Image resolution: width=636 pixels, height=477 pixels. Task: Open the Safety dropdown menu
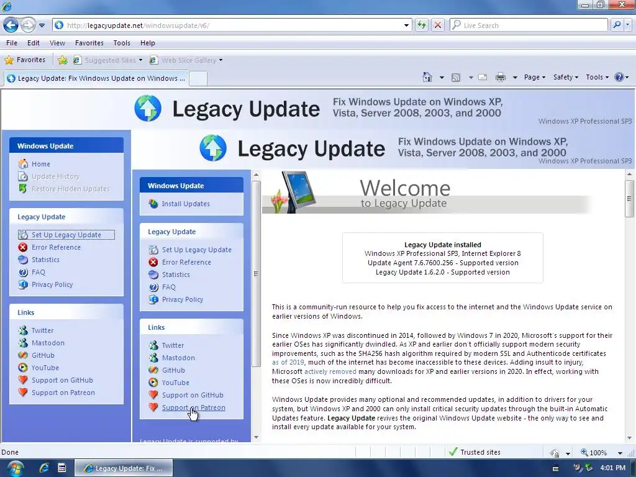[565, 77]
